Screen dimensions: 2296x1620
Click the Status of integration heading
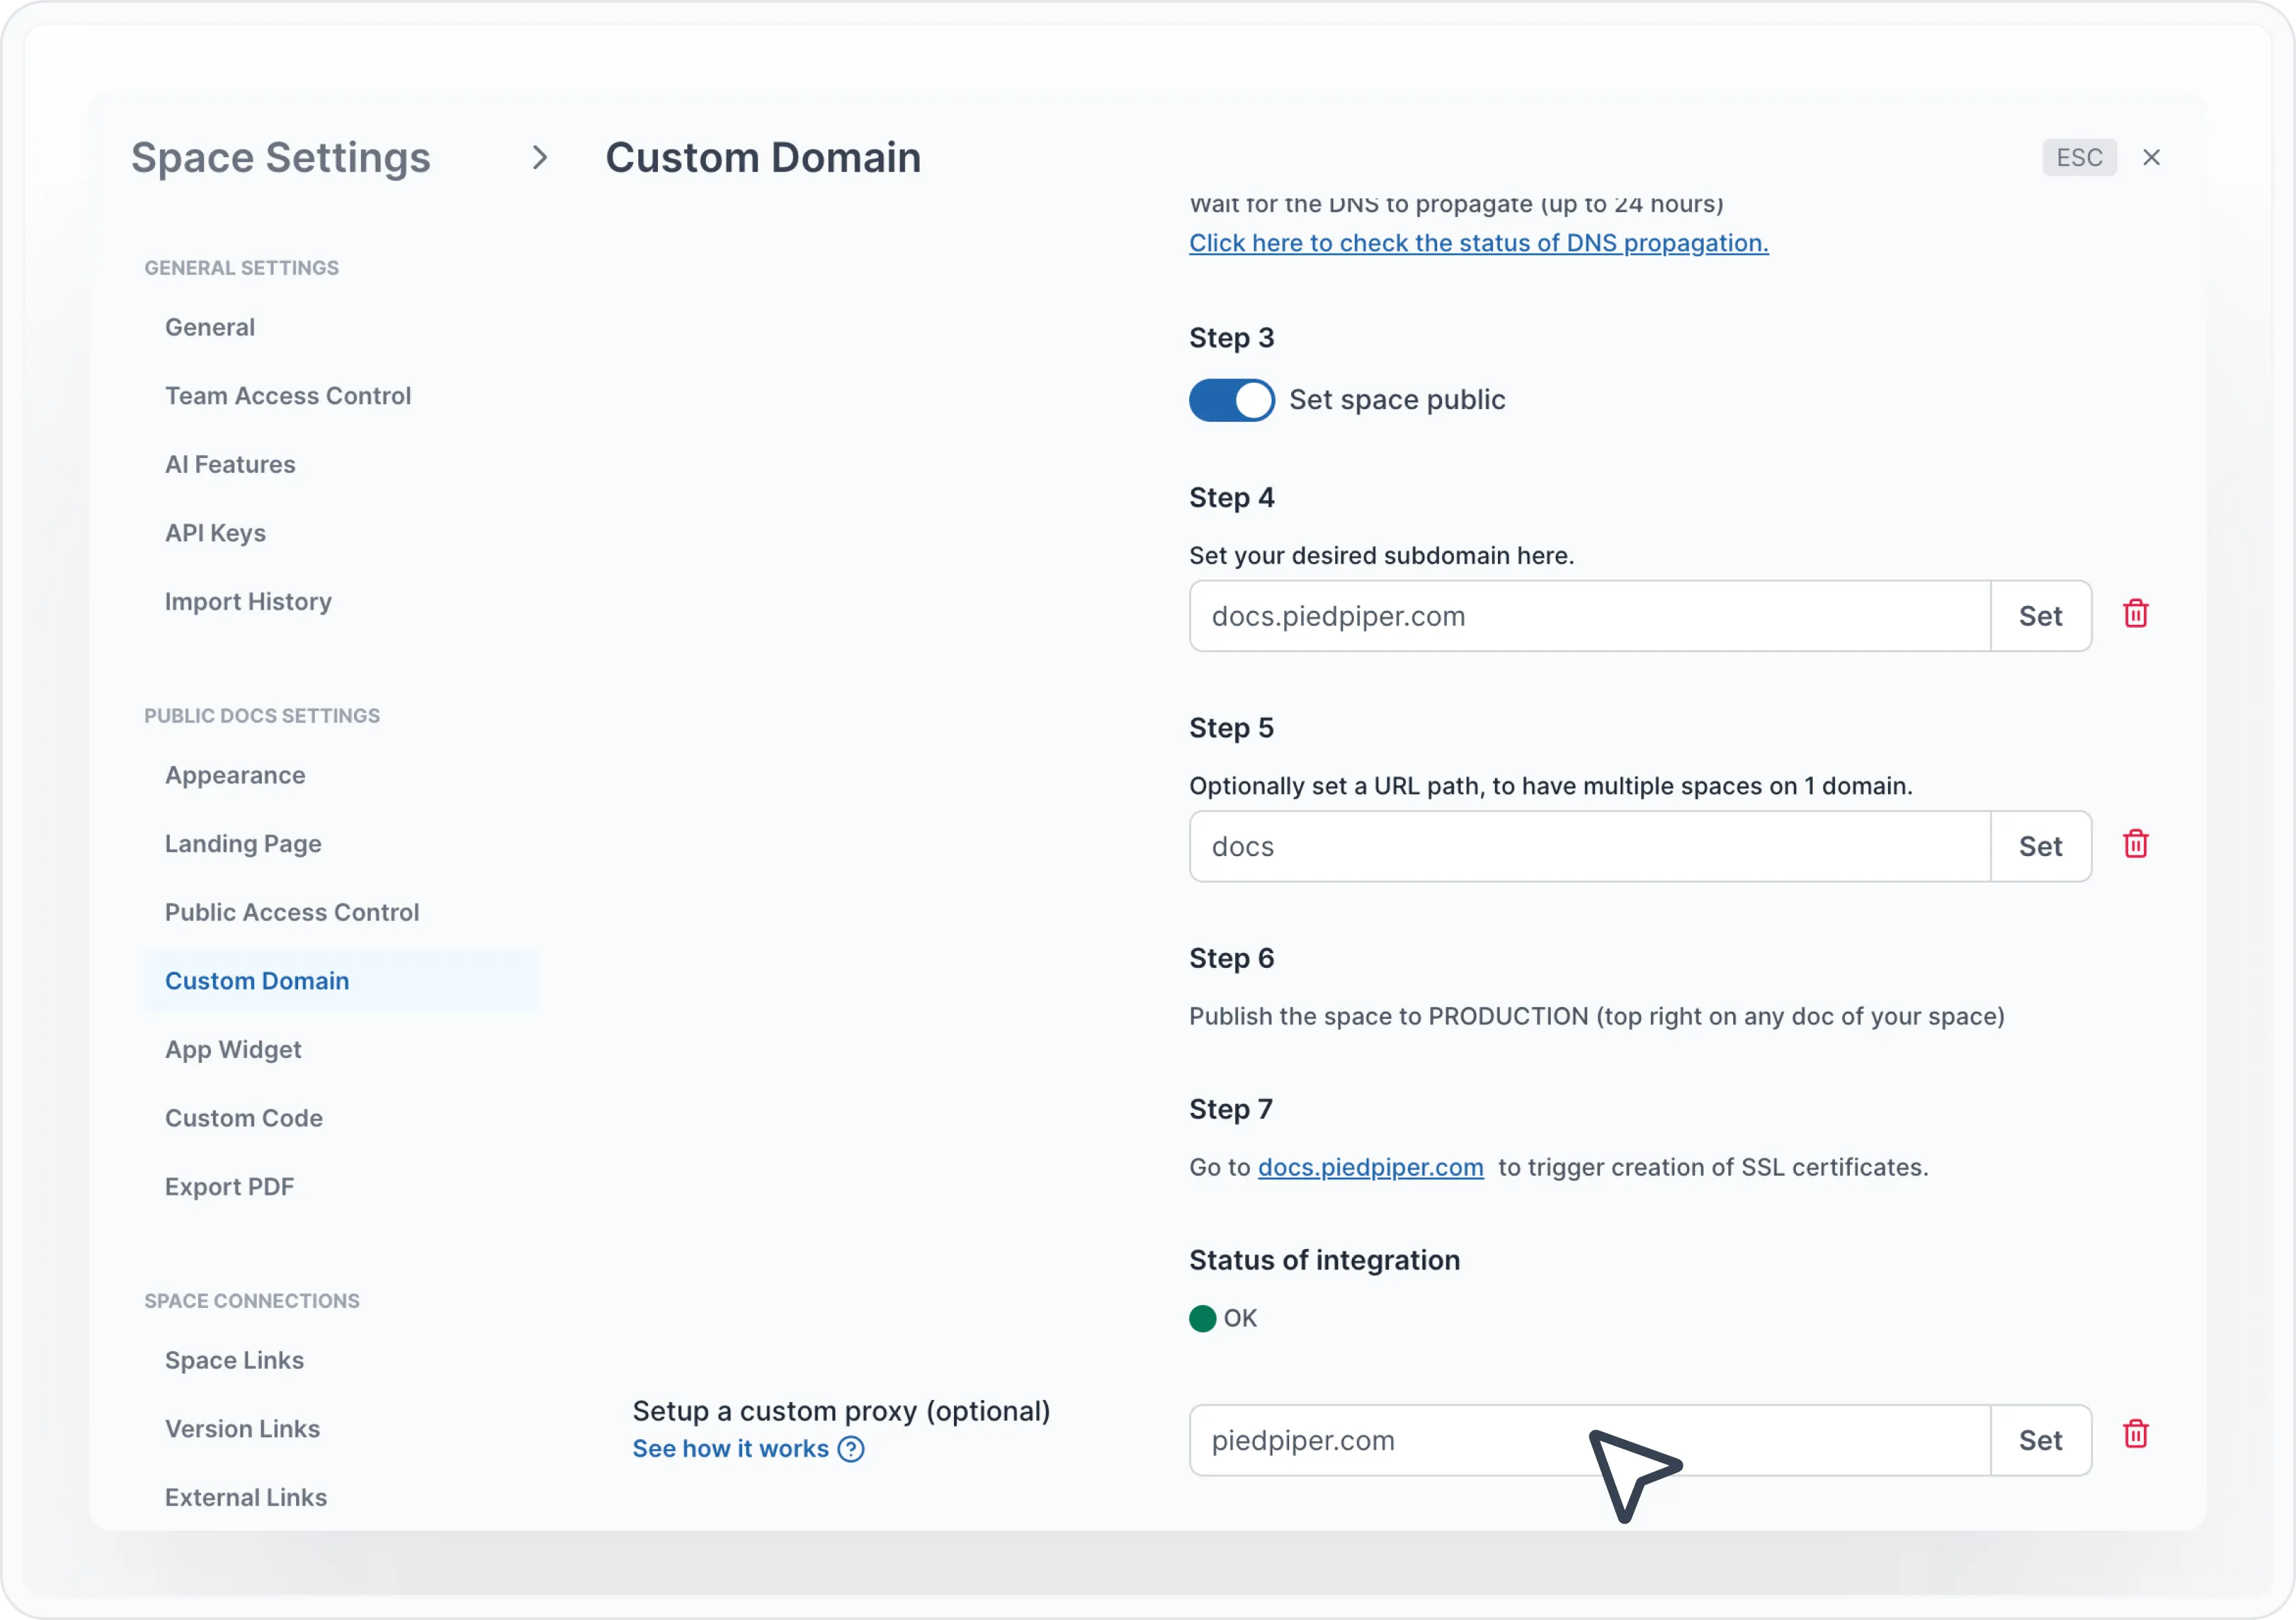pyautogui.click(x=1324, y=1260)
